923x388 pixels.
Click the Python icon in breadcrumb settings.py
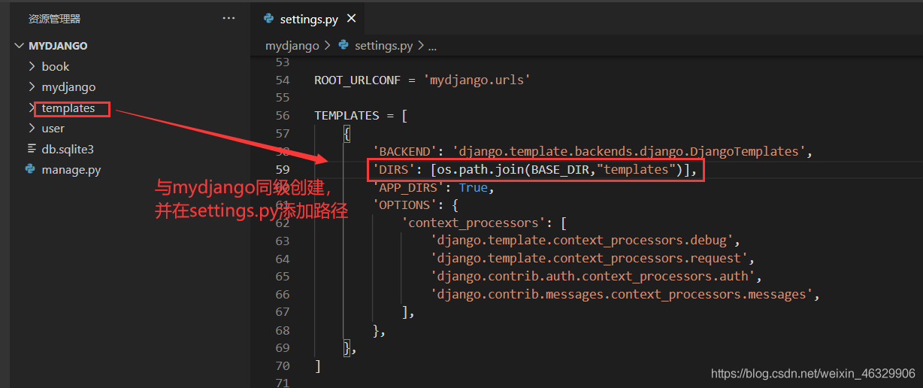pos(343,45)
